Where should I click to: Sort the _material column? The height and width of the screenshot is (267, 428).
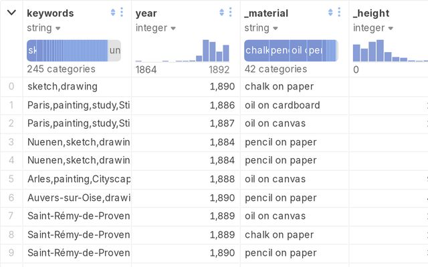click(330, 13)
